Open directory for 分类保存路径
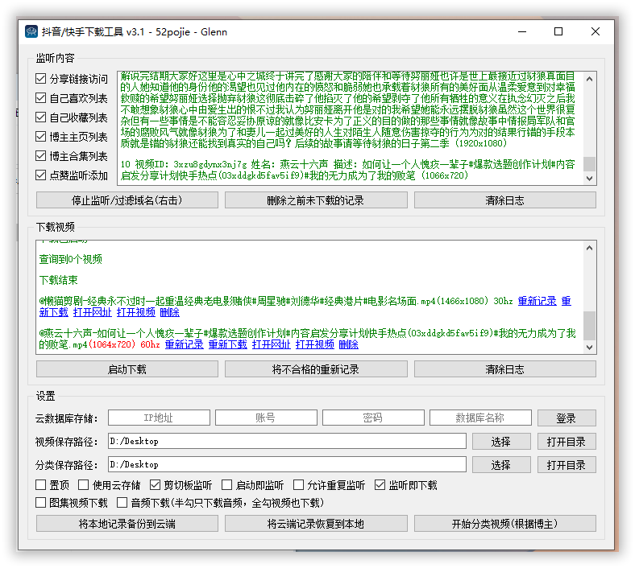 pos(567,465)
